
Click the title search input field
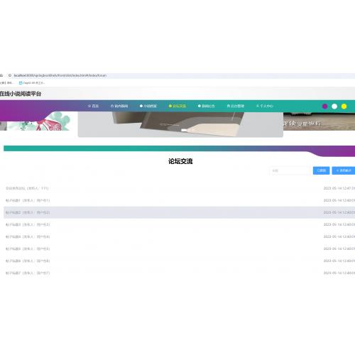coord(290,170)
